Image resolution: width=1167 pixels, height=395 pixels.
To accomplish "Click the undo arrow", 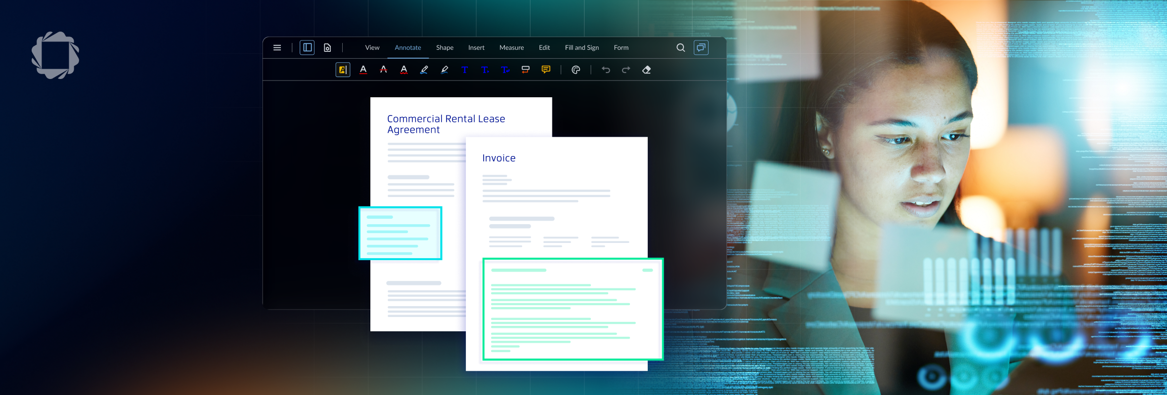I will (x=606, y=70).
